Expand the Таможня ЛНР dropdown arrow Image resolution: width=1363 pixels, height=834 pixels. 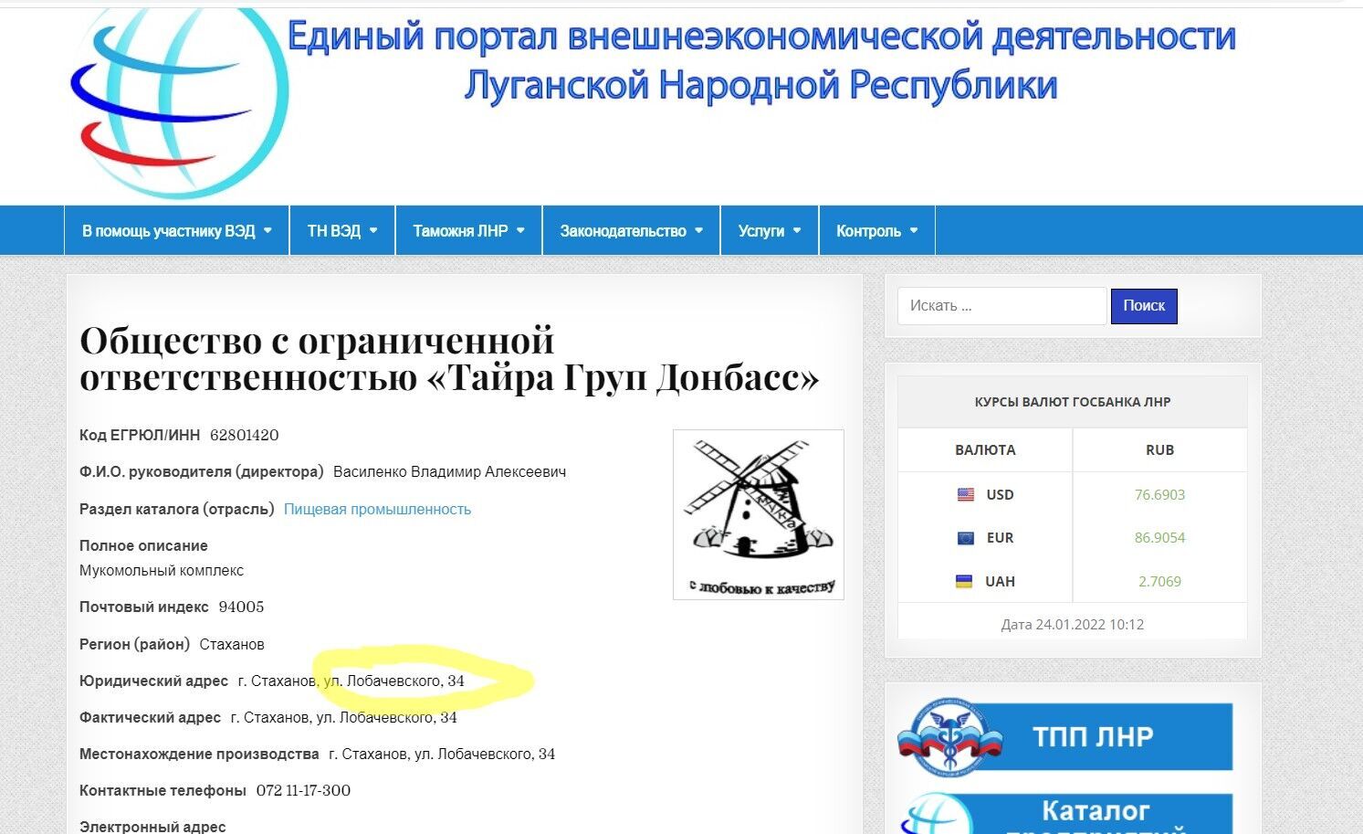[x=521, y=230]
